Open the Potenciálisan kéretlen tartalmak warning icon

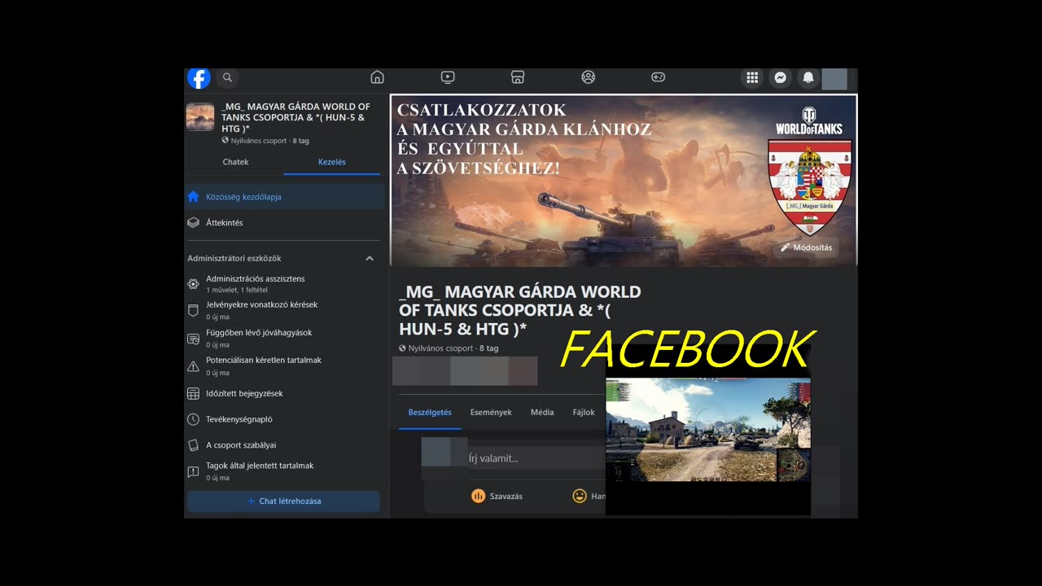pos(193,366)
